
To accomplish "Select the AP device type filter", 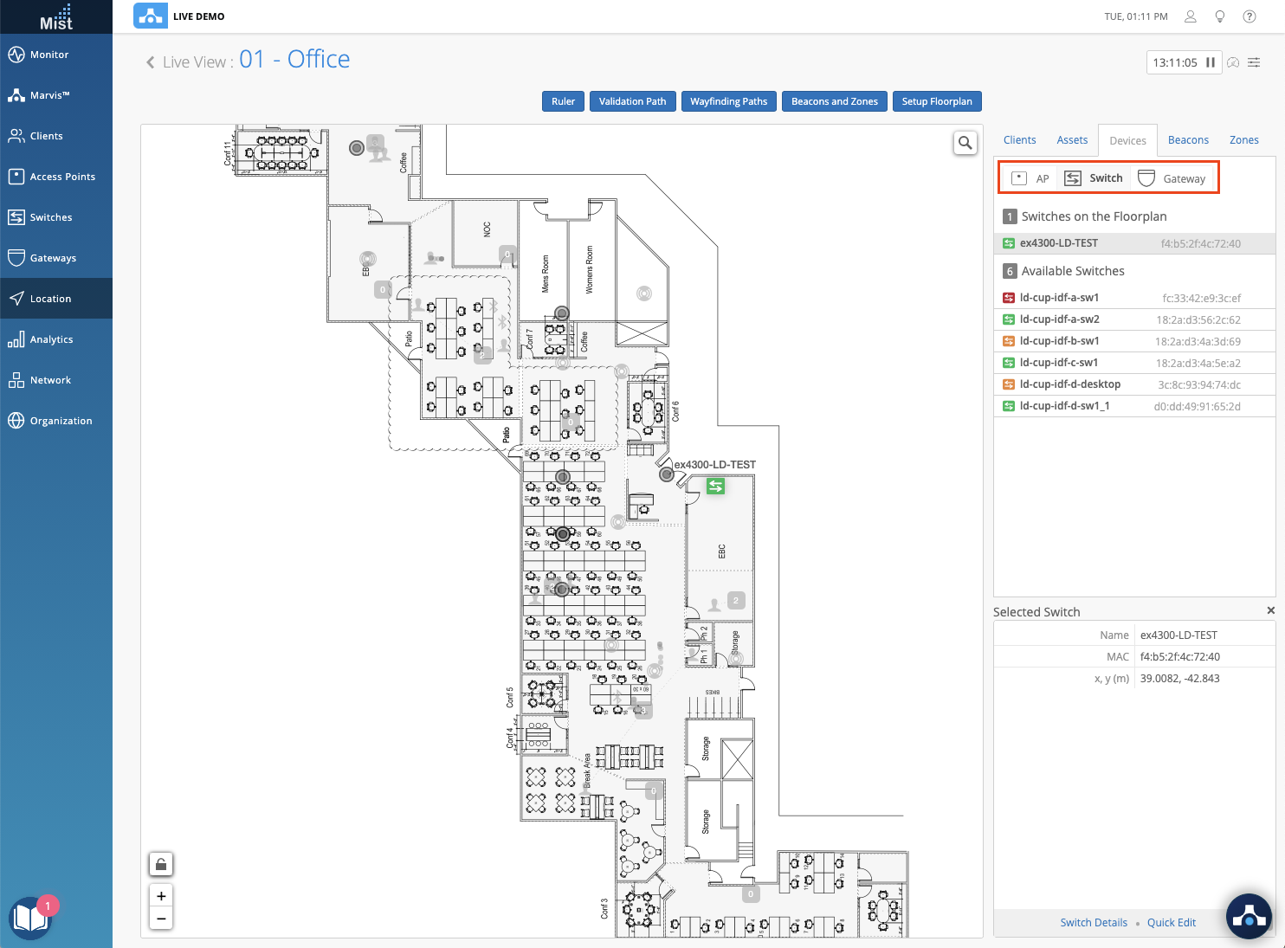I will (x=1030, y=178).
